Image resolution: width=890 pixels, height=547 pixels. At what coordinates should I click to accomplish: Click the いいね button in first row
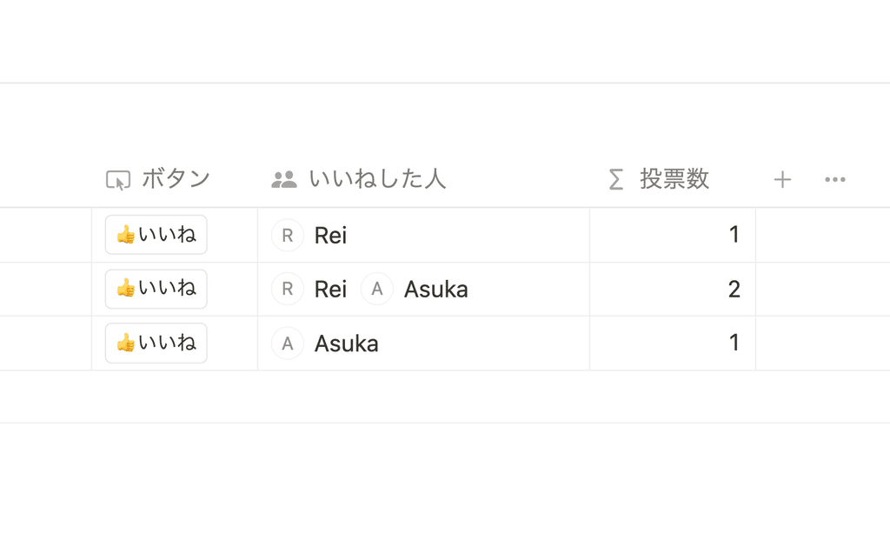pos(156,235)
